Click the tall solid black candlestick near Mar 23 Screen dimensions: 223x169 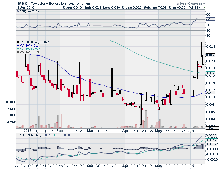coord(112,83)
